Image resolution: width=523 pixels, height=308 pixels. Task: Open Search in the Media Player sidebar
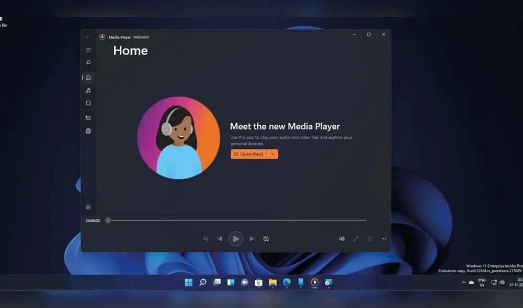click(x=88, y=62)
